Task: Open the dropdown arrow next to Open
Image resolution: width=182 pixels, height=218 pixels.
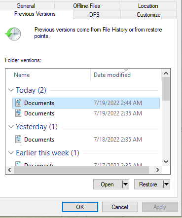Action: [x=125, y=184]
